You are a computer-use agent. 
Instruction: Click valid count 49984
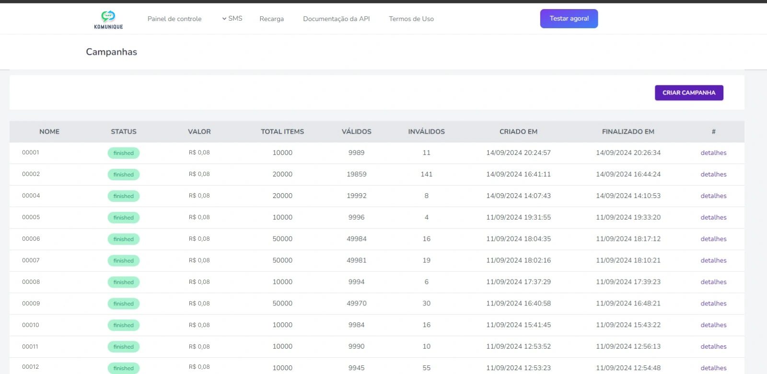357,239
